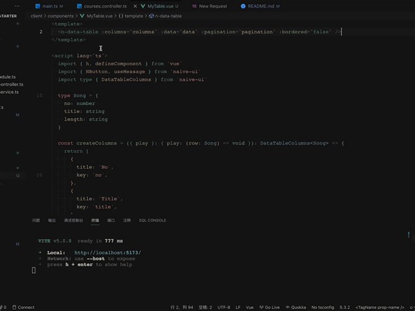Open the controller.ts file in explorer
This screenshot has height=311, width=415.
point(11,84)
